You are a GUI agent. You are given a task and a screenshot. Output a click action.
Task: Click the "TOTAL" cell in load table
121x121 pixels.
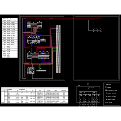coord(3,103)
